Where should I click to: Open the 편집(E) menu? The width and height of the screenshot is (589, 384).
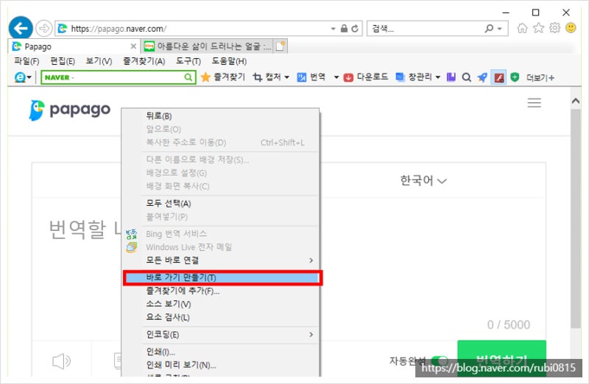[63, 61]
